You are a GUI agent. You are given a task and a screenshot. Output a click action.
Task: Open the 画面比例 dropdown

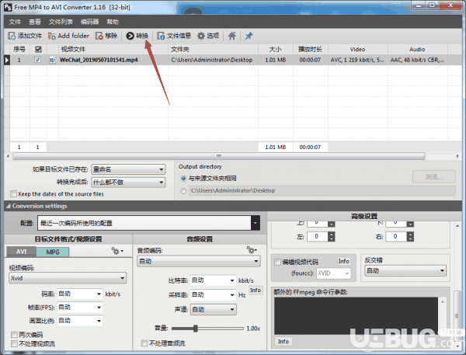80,321
